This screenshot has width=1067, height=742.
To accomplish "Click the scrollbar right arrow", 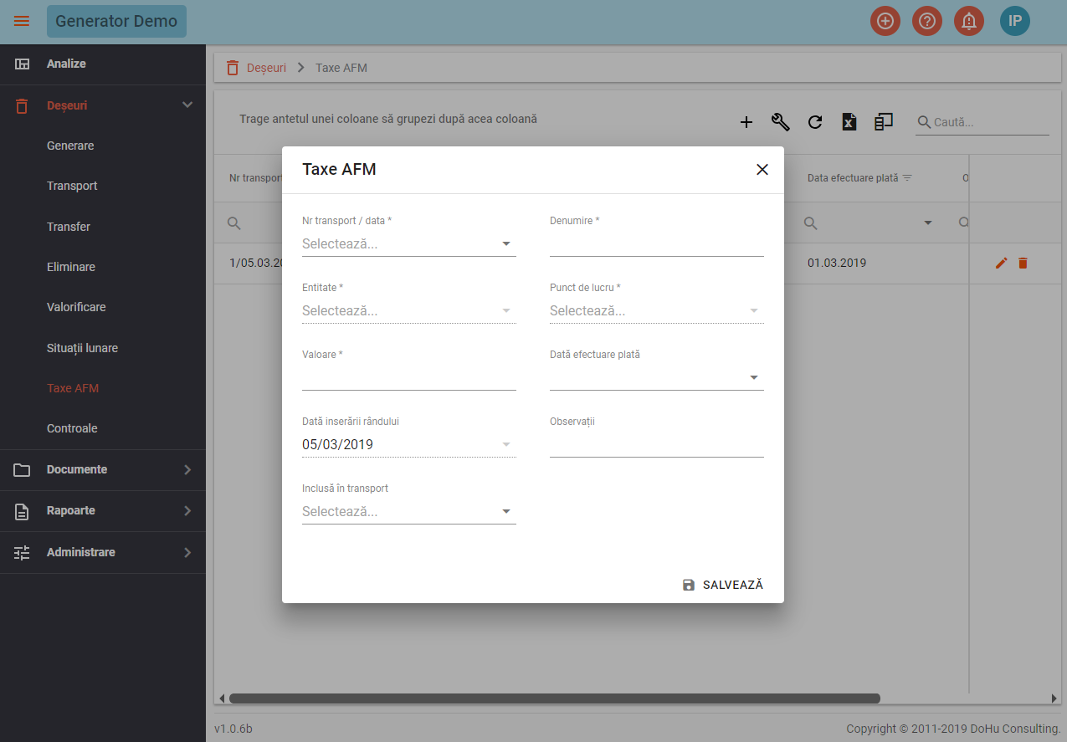I will tap(1054, 699).
